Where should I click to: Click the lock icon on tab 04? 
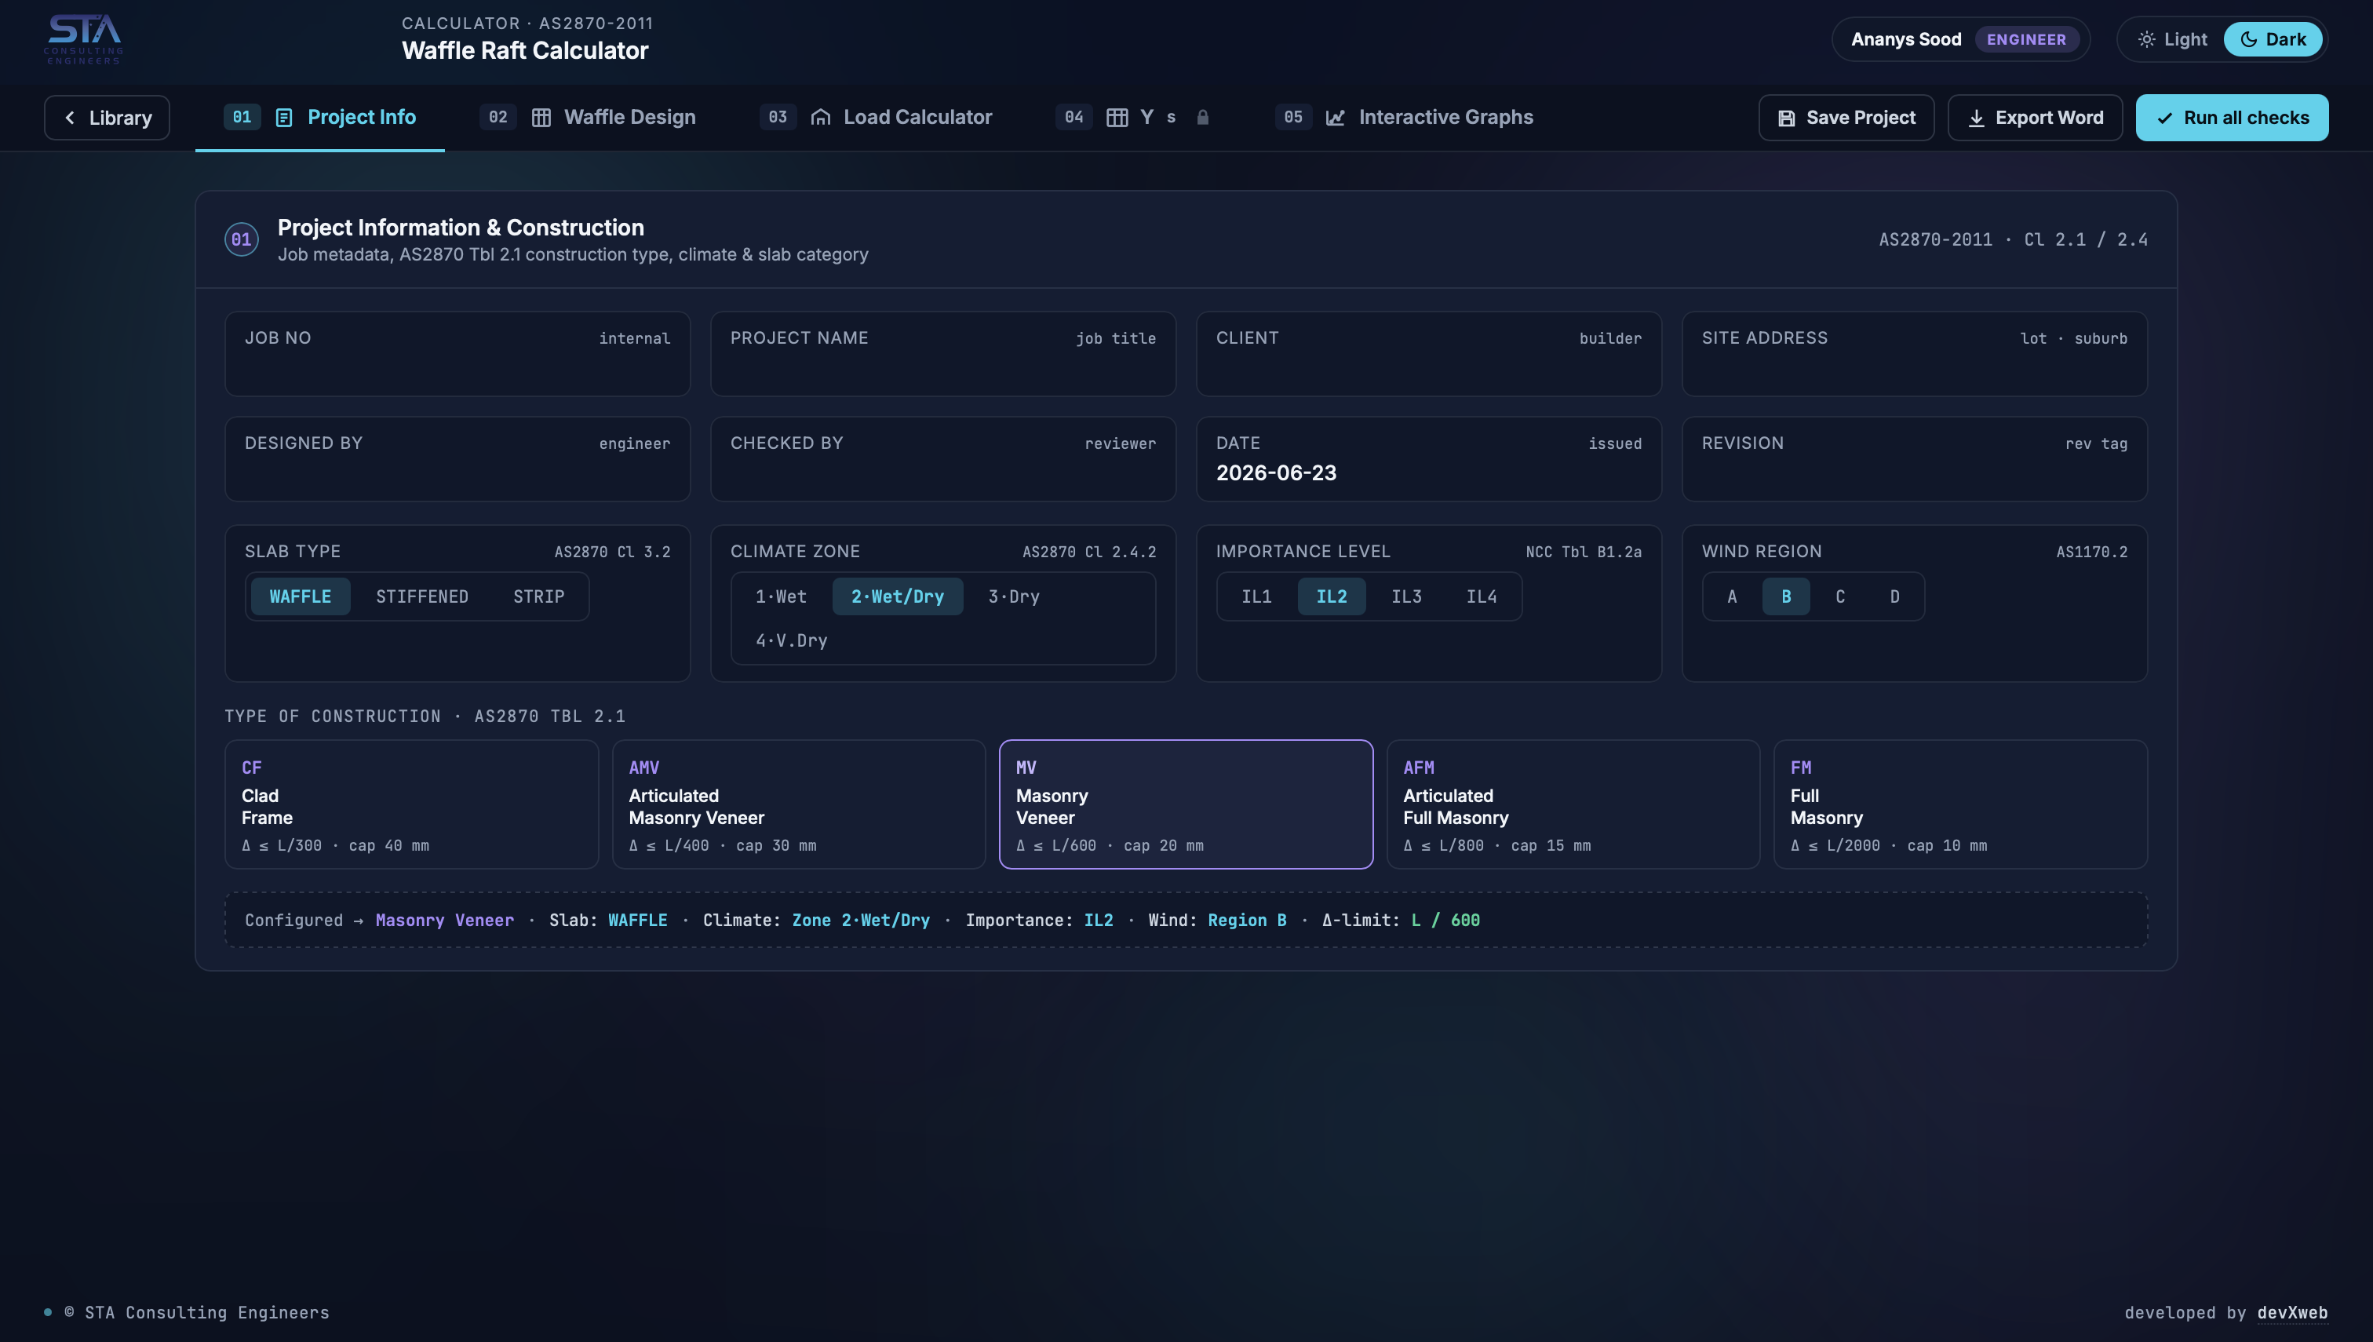(1203, 117)
